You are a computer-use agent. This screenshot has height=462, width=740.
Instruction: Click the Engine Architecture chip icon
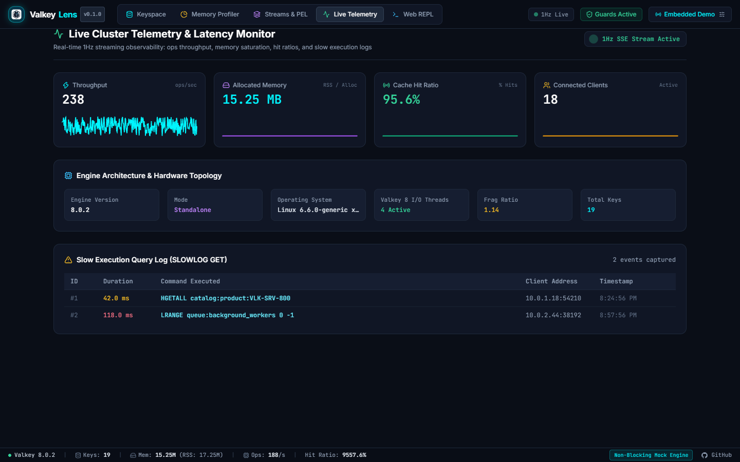pos(68,176)
